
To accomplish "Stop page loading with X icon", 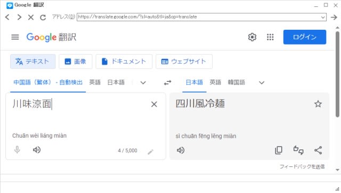I will [31, 17].
